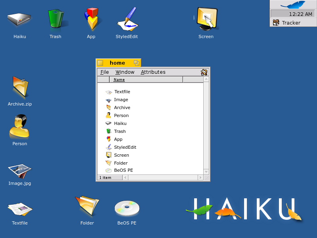
Task: Click the "1 item" count in the status bar
Action: tap(105, 177)
